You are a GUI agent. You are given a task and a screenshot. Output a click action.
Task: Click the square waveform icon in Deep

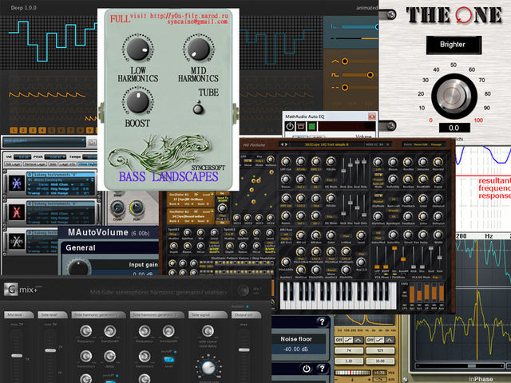(335, 75)
